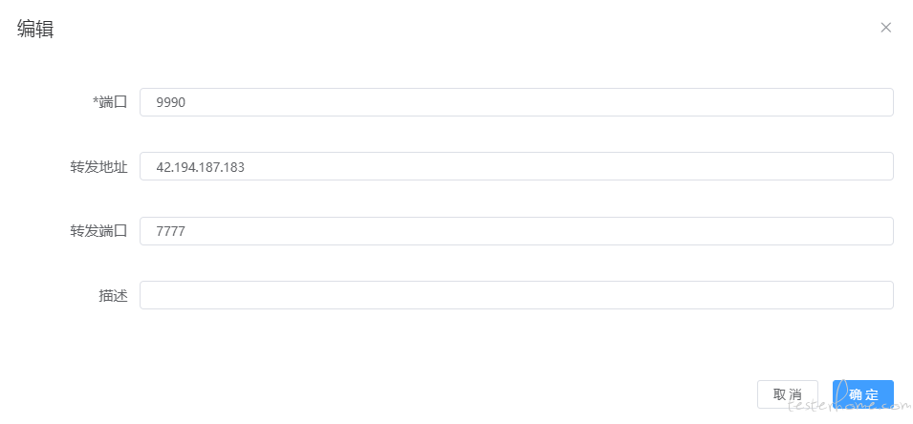The height and width of the screenshot is (424, 913).
Task: Click the 编辑 dialog title
Action: (35, 28)
